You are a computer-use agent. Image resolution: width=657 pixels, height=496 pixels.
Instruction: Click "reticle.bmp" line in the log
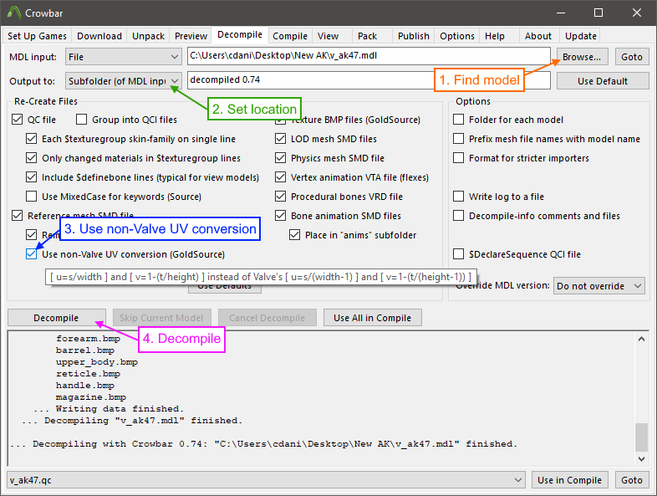point(88,374)
